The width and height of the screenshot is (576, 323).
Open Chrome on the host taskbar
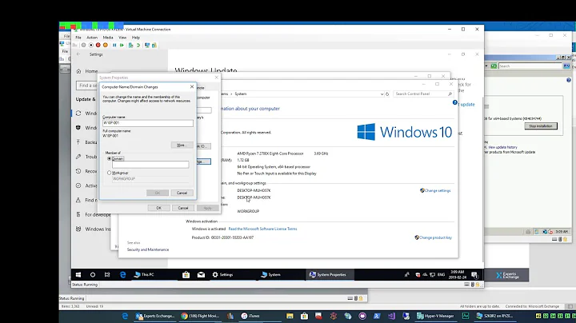pos(201,316)
